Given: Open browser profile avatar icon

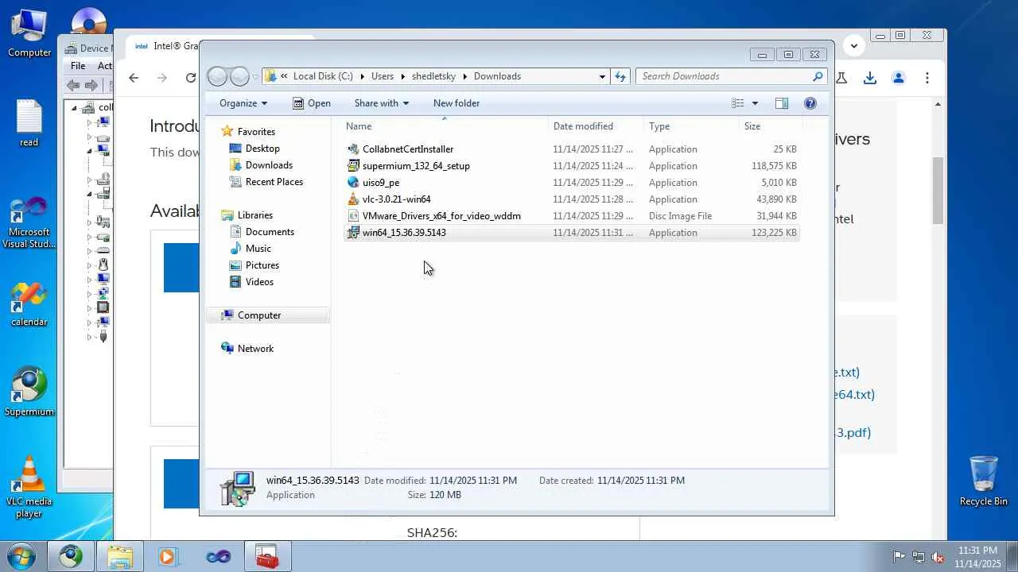Looking at the screenshot, I should pyautogui.click(x=899, y=78).
